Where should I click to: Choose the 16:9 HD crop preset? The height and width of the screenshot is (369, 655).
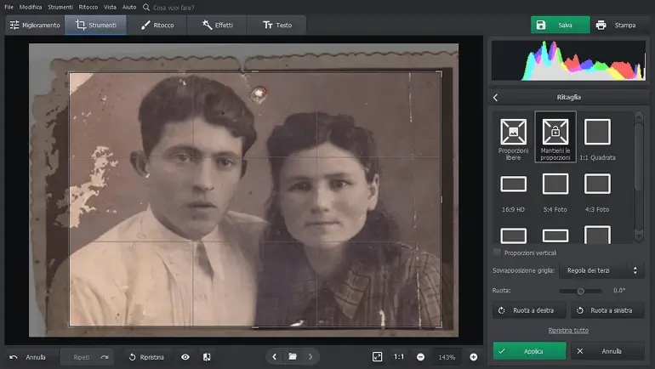click(514, 193)
